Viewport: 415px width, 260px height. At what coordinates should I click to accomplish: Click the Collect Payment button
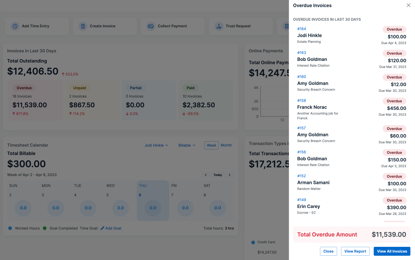(x=173, y=26)
